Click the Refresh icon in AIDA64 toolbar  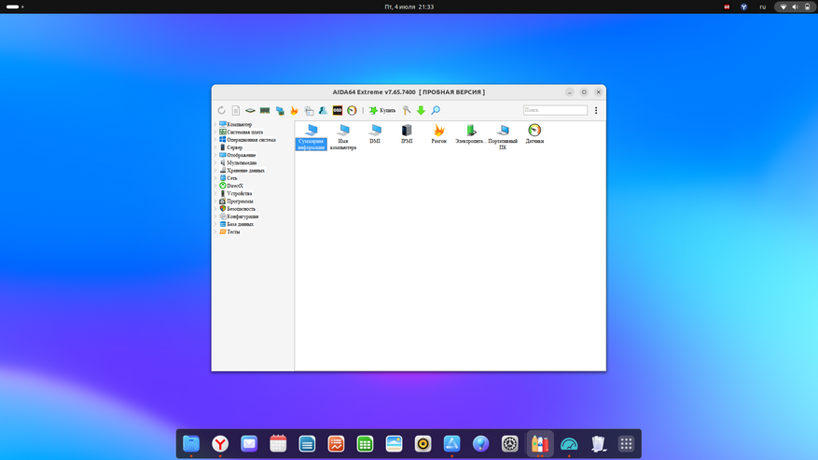click(x=222, y=111)
